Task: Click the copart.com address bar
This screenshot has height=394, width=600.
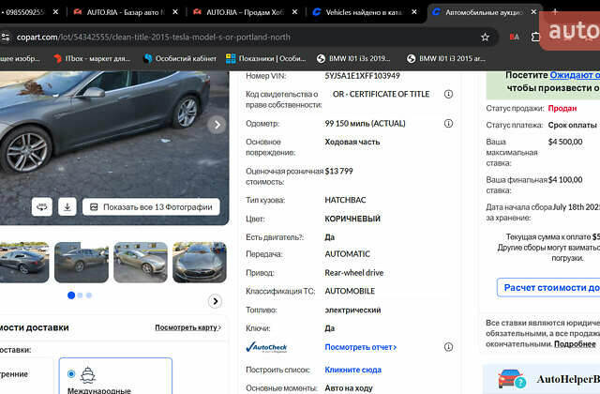Action: [x=245, y=38]
